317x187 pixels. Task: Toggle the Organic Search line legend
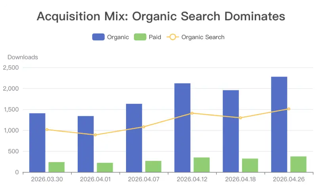point(195,37)
